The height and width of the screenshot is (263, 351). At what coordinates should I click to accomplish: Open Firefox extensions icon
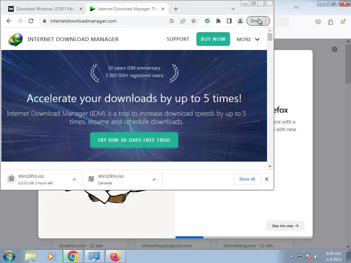(330, 22)
